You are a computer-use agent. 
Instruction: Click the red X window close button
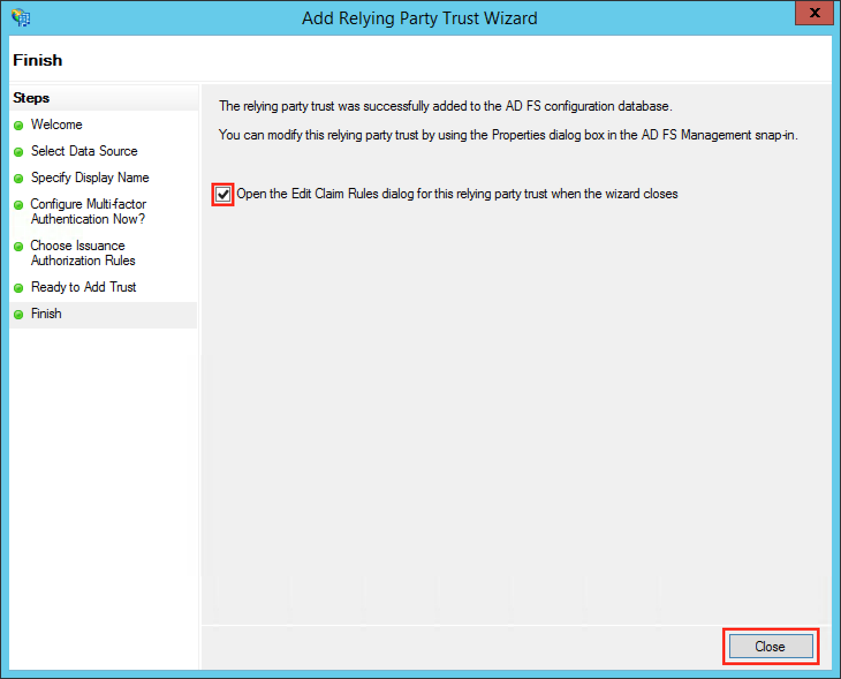pos(814,13)
